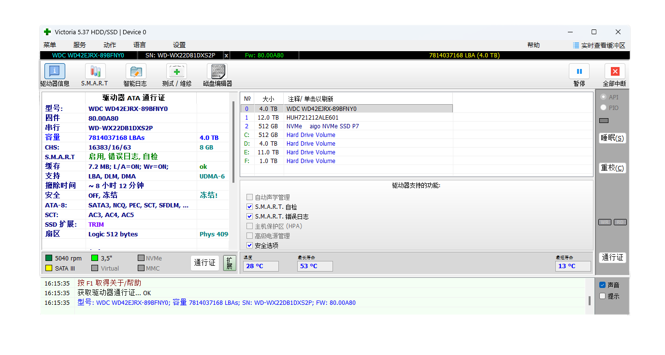This screenshot has height=355, width=665.
Task: Open the 测试 / 维修 test and repair tool
Action: 176,71
